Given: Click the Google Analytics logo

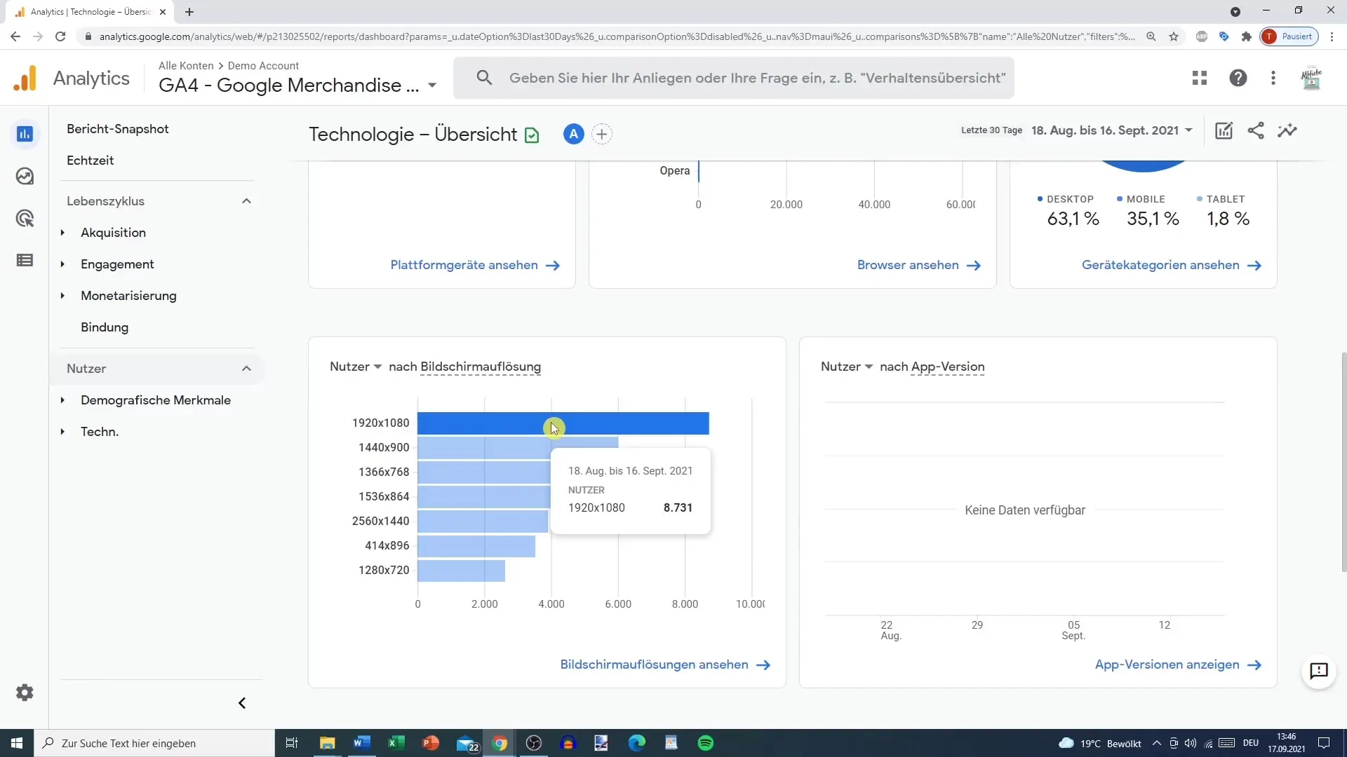Looking at the screenshot, I should [25, 78].
